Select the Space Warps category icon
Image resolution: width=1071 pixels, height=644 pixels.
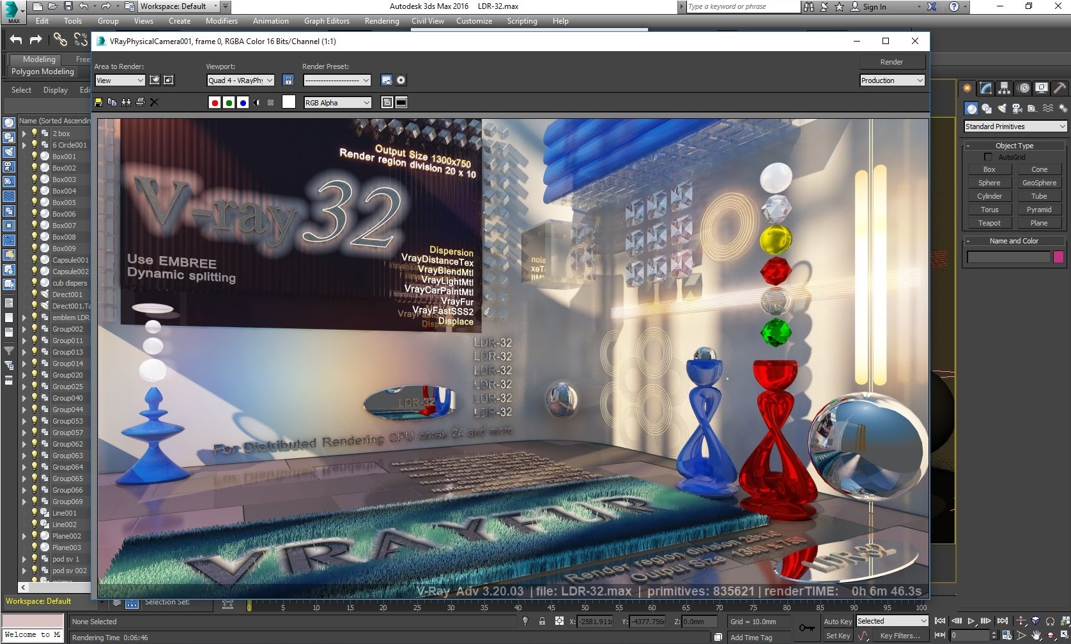tap(1048, 109)
